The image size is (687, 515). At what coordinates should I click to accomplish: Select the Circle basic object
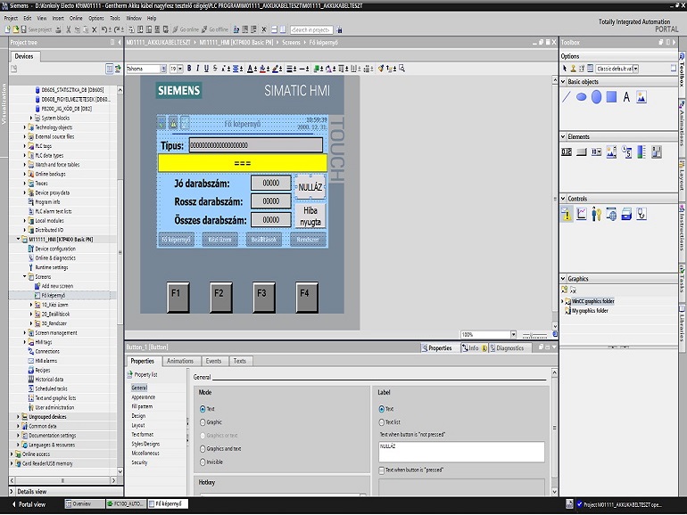point(596,97)
